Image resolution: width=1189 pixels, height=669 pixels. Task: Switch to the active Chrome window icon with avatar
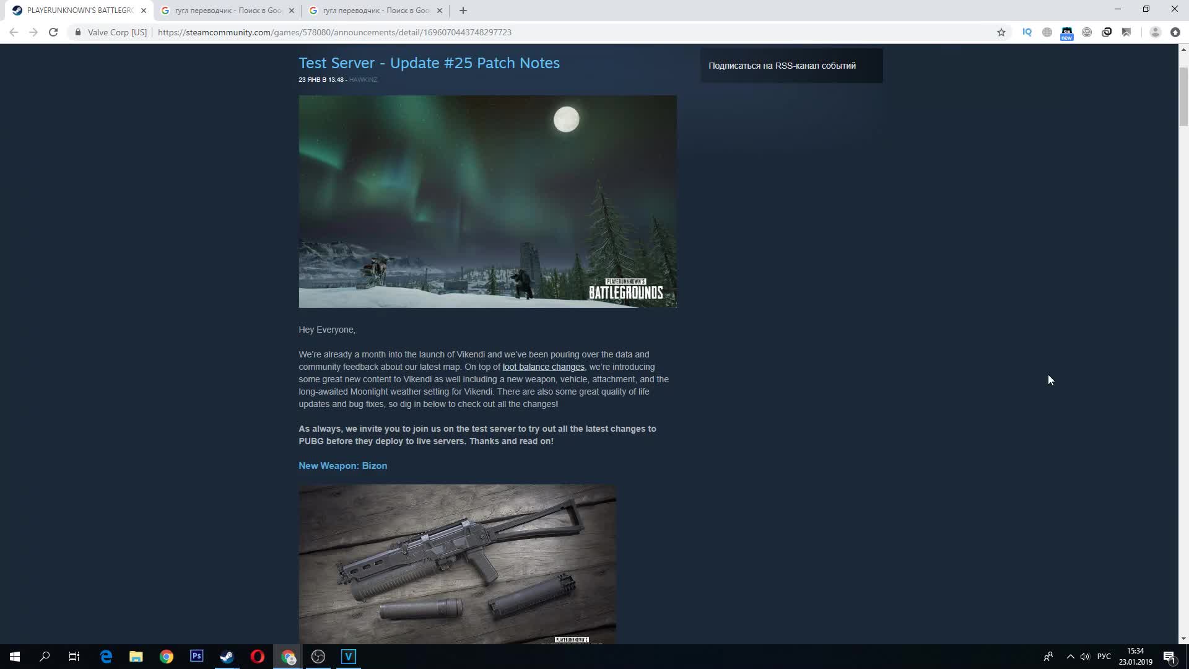289,657
